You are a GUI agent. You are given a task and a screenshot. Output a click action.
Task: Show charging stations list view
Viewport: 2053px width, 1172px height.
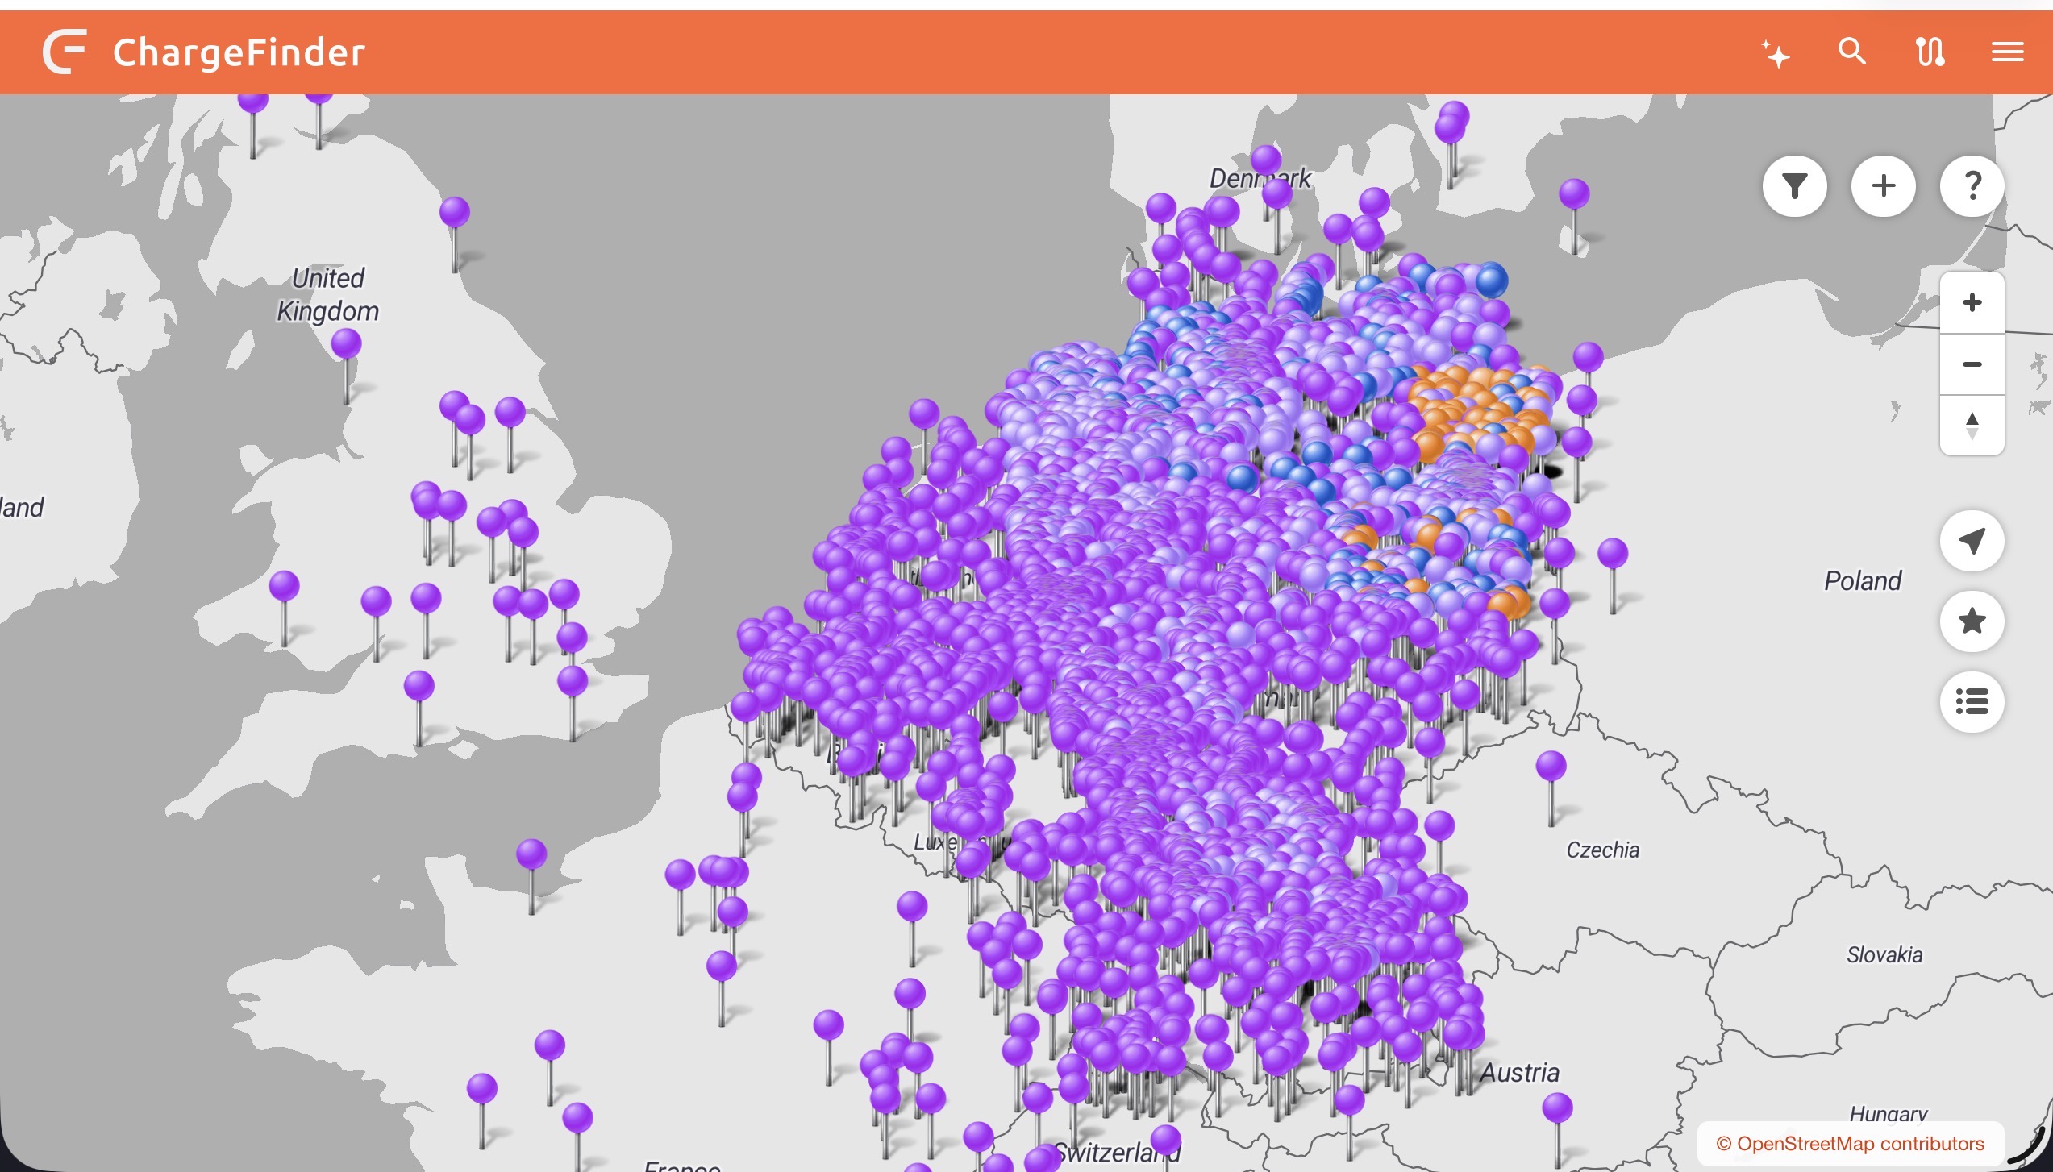click(x=1972, y=701)
